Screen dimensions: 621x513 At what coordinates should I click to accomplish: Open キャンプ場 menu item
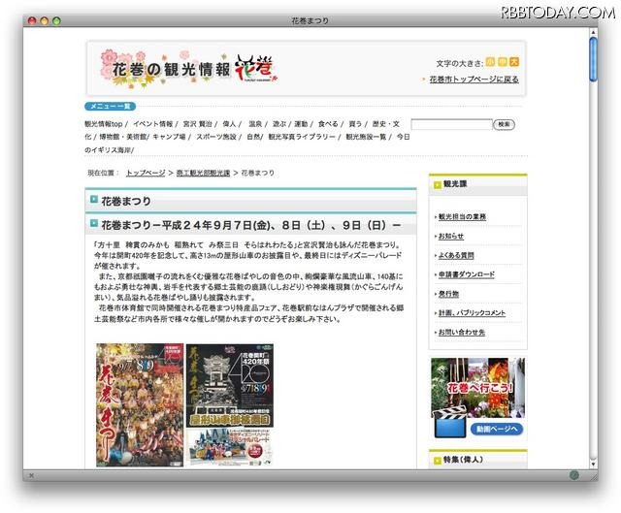[x=169, y=137]
